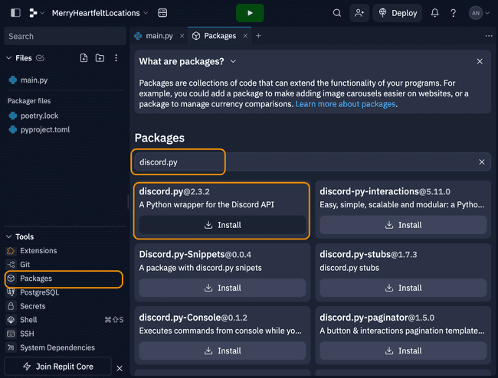The width and height of the screenshot is (498, 378).
Task: Open Git tool
Action: click(x=25, y=265)
